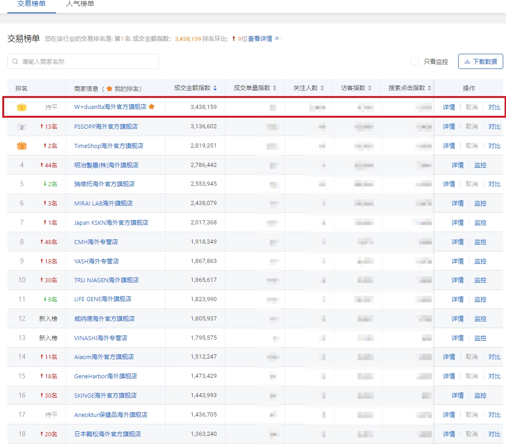
Task: Switch to the 交易榜单 tab
Action: point(32,4)
